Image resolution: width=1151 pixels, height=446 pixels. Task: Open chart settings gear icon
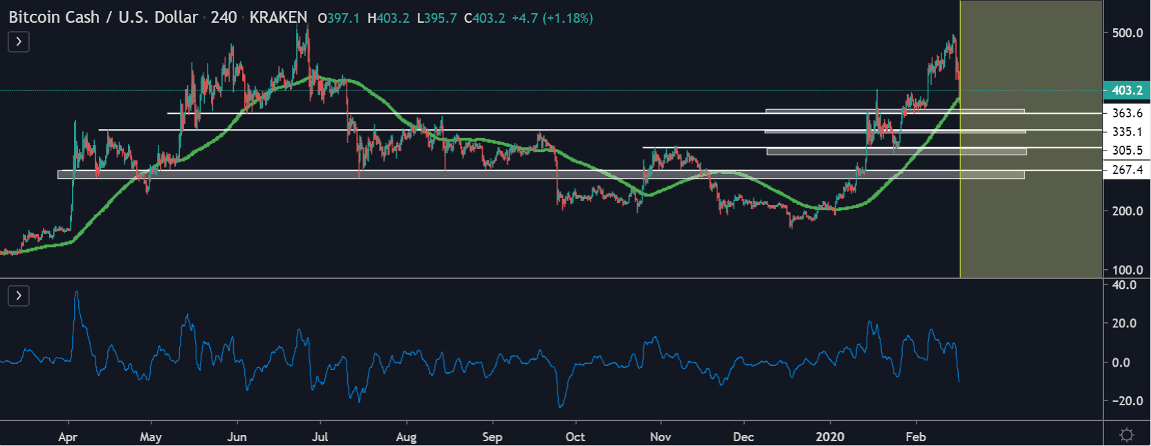[1127, 435]
